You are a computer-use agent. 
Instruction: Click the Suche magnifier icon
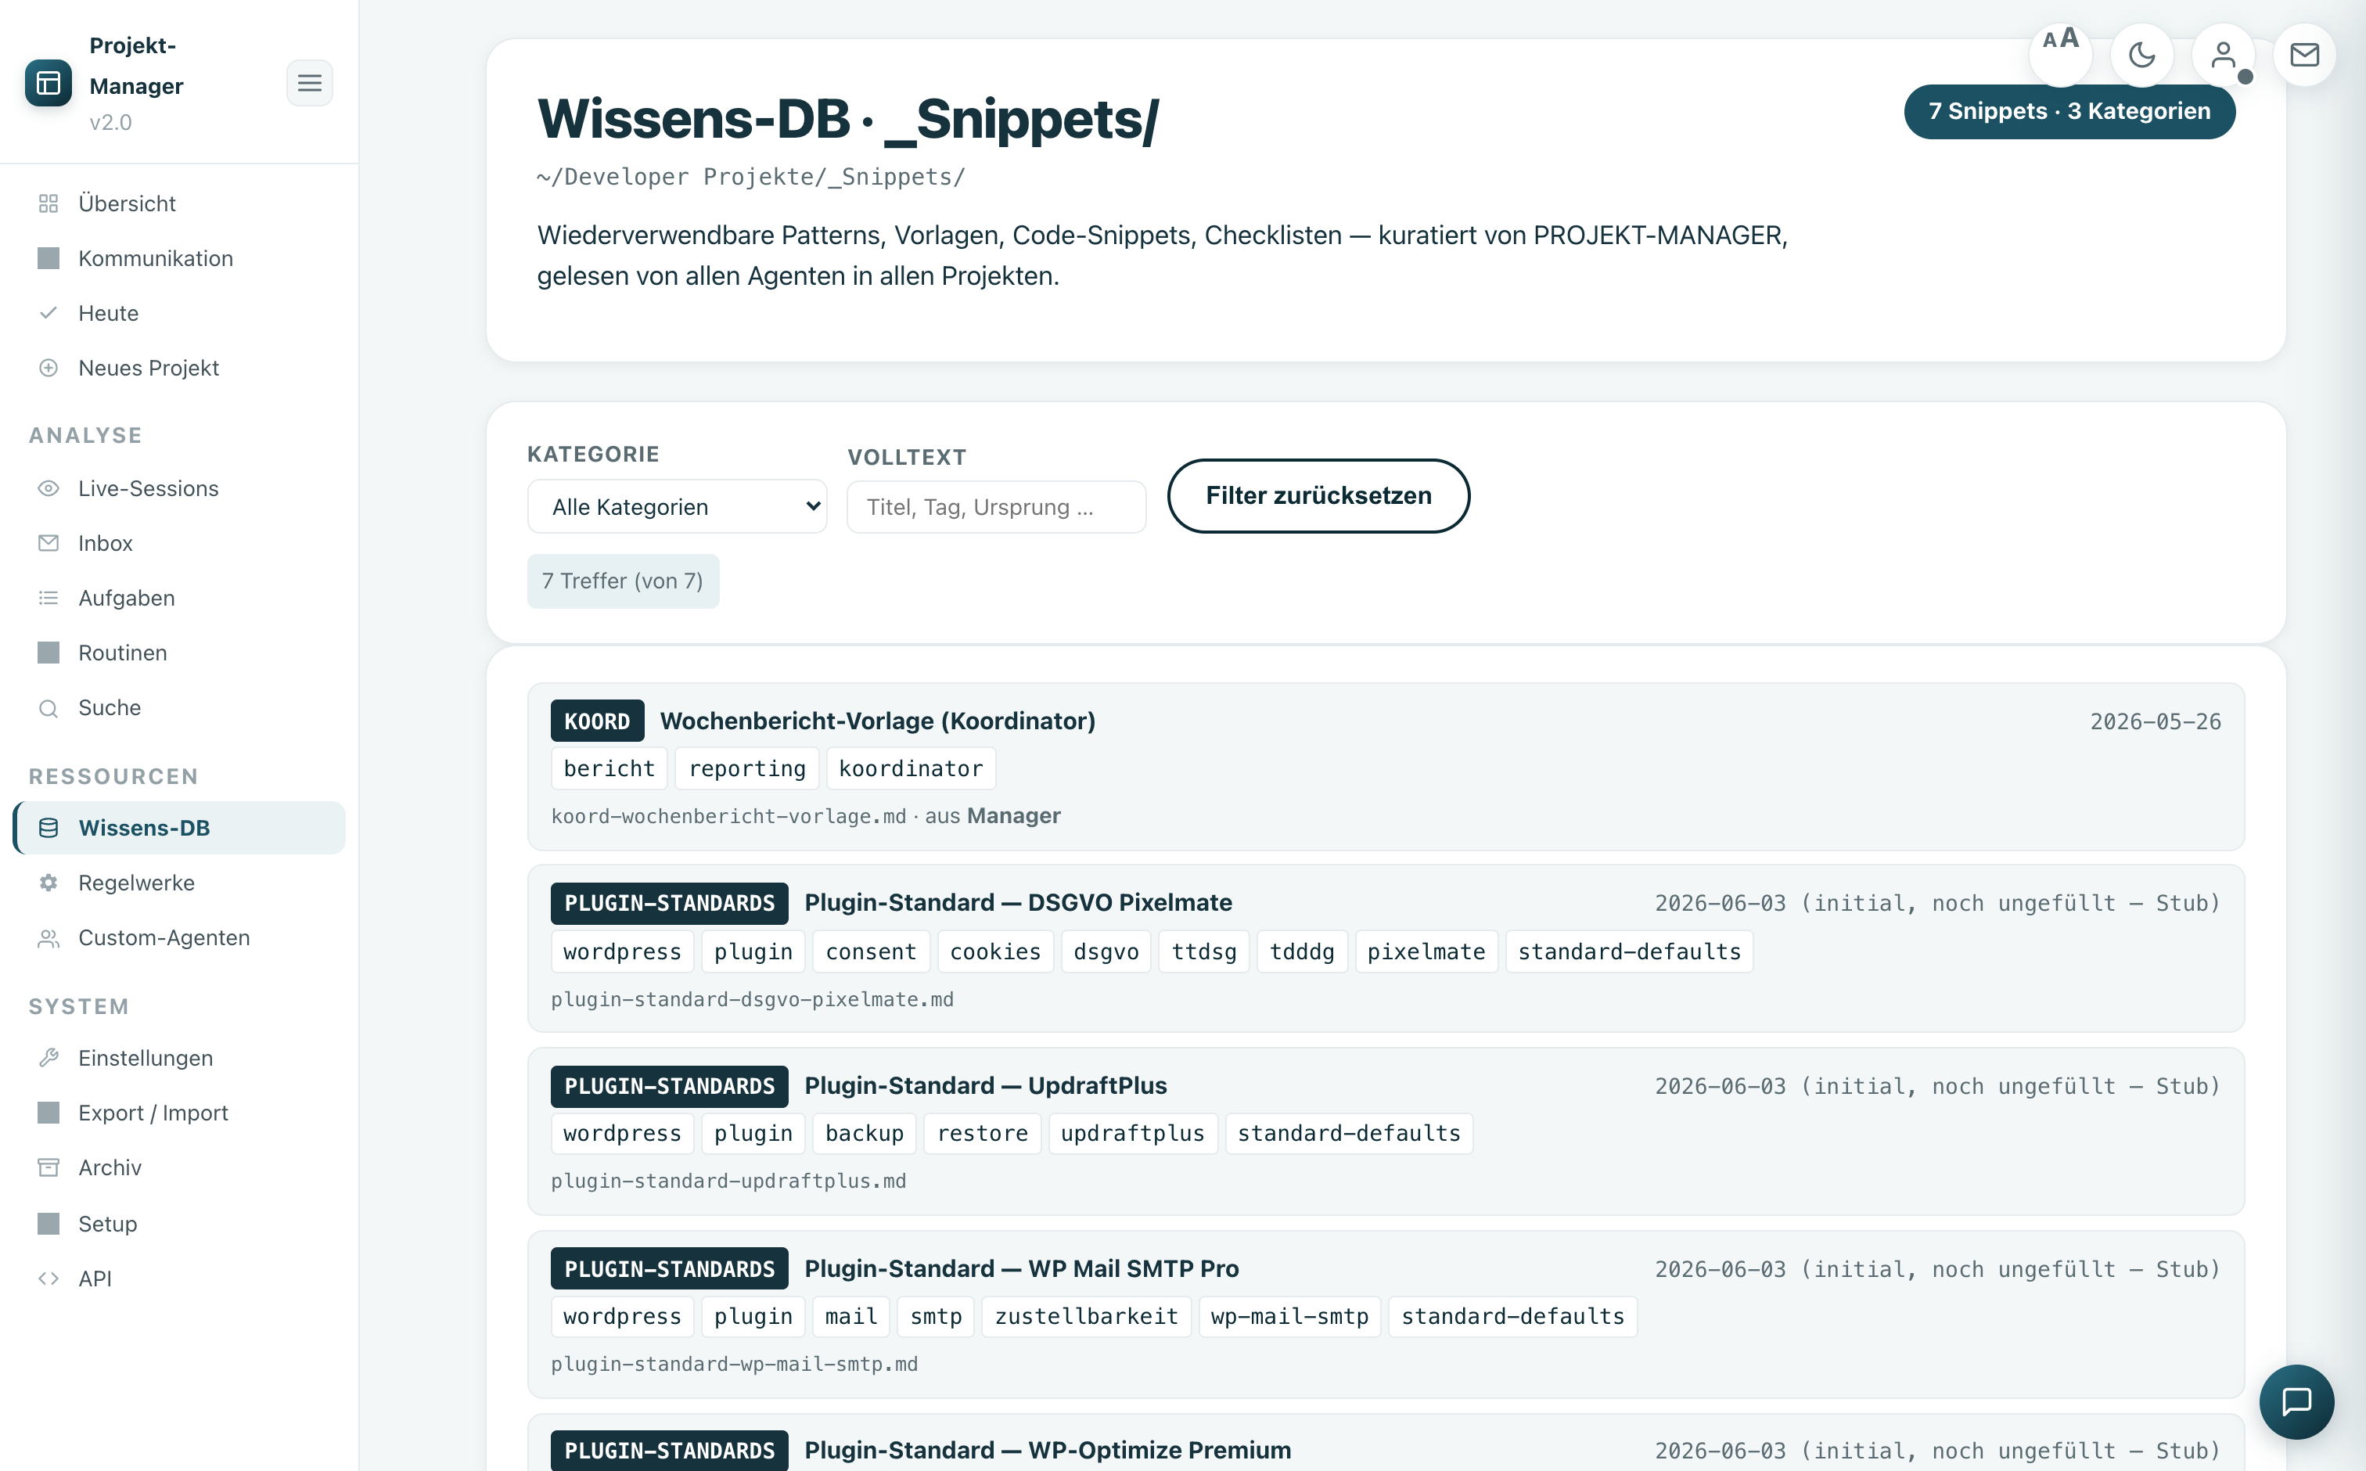click(49, 707)
